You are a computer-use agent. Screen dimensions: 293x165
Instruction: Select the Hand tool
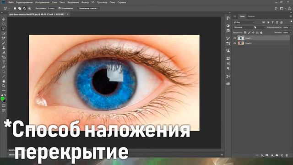[x=4, y=81]
